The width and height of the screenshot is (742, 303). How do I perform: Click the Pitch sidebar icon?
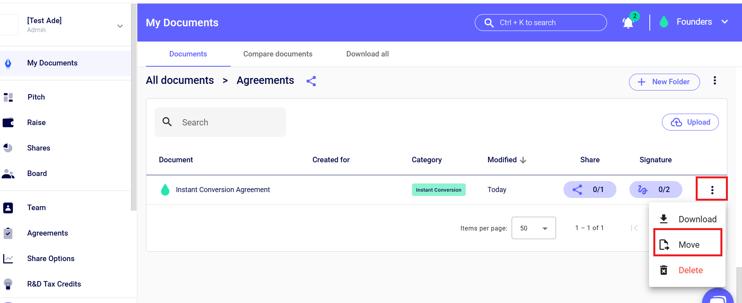coord(8,97)
